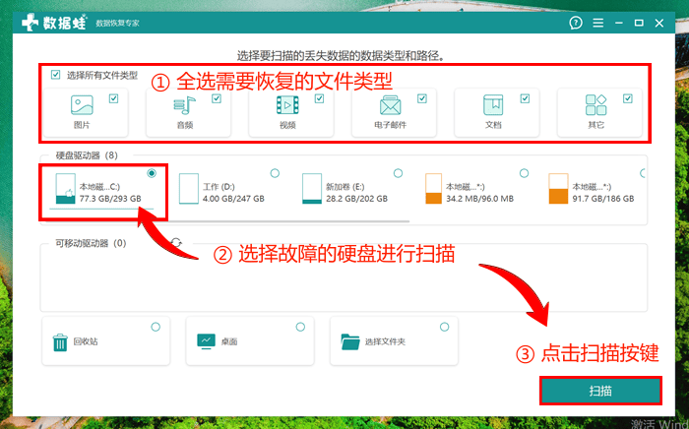The image size is (689, 429).
Task: Select the 工作 (D:) drive radio button
Action: click(x=276, y=173)
